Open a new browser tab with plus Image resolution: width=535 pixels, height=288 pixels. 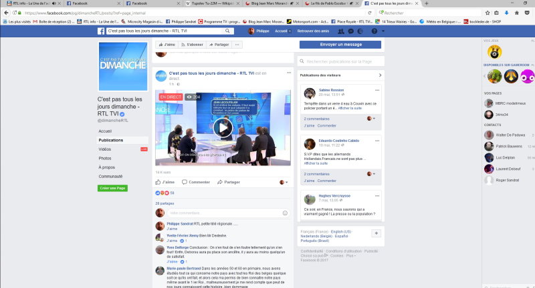click(427, 3)
